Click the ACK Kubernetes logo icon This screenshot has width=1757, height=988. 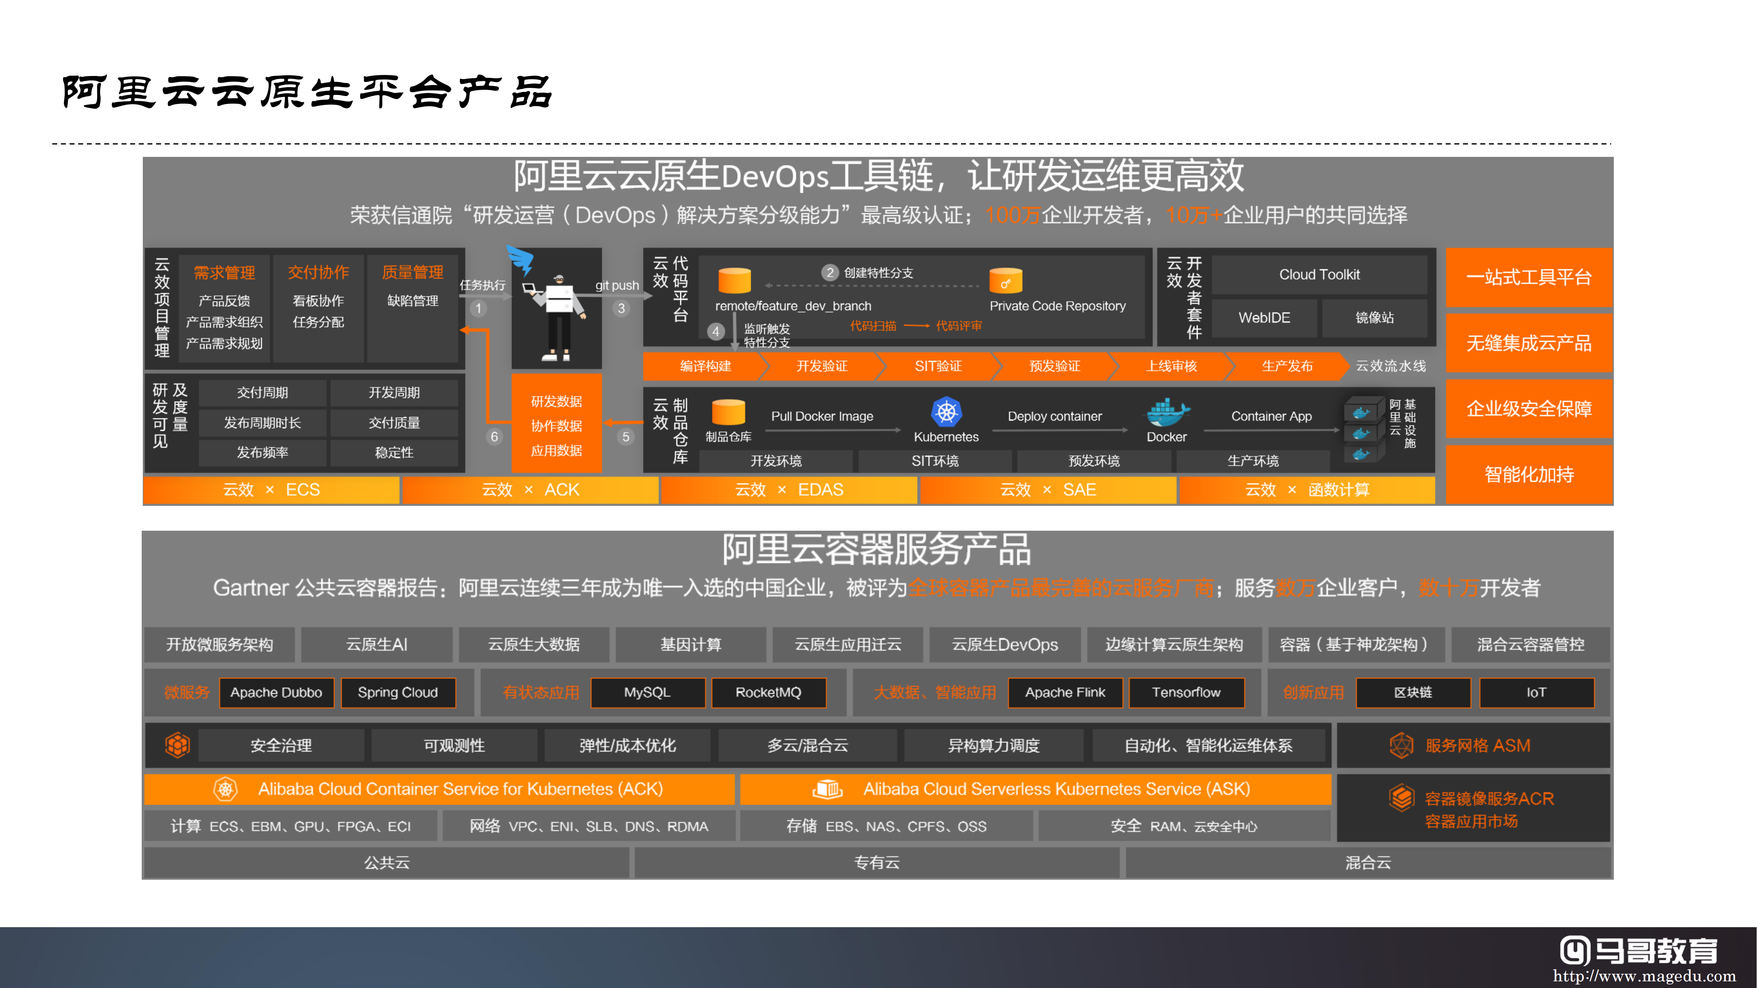[225, 789]
